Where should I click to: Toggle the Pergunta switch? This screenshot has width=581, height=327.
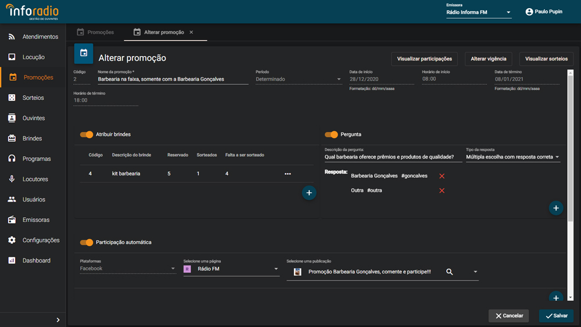331,134
